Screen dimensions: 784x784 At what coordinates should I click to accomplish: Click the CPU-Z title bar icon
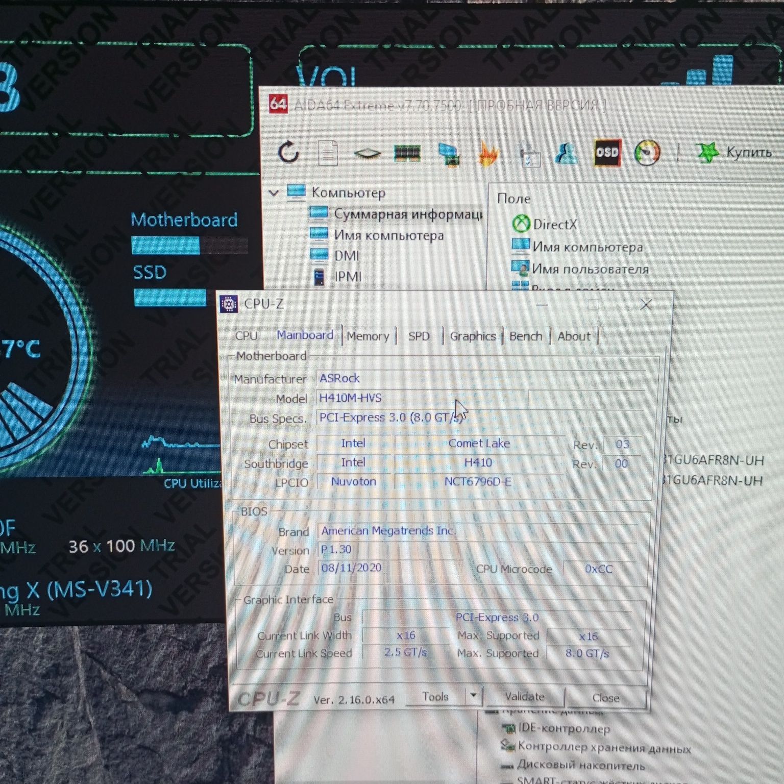[229, 304]
